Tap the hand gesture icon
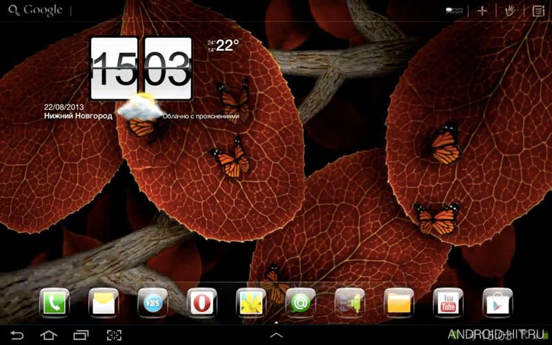552x345 pixels. (510, 11)
